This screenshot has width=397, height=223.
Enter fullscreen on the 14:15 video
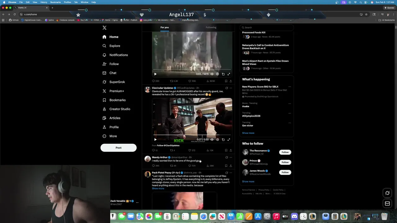(x=229, y=74)
